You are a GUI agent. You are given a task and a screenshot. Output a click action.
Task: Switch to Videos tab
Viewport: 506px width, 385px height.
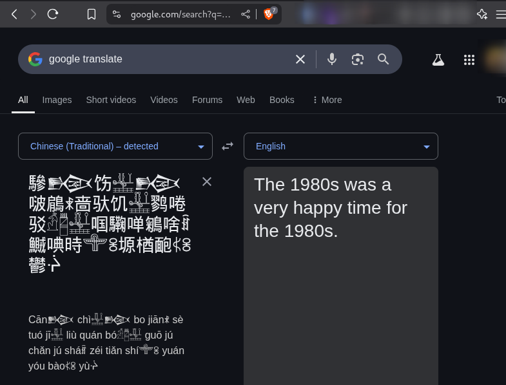164,100
